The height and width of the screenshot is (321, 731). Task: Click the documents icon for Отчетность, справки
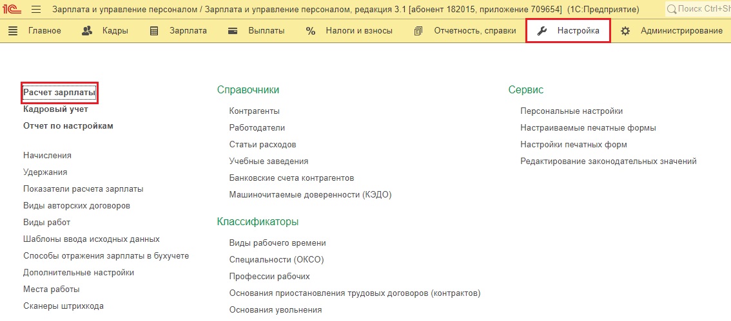pos(418,31)
